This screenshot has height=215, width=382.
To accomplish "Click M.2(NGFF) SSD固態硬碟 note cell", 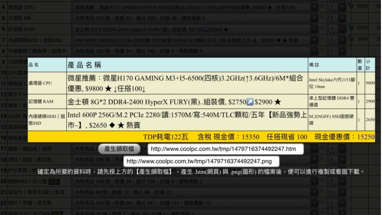I will [x=332, y=120].
